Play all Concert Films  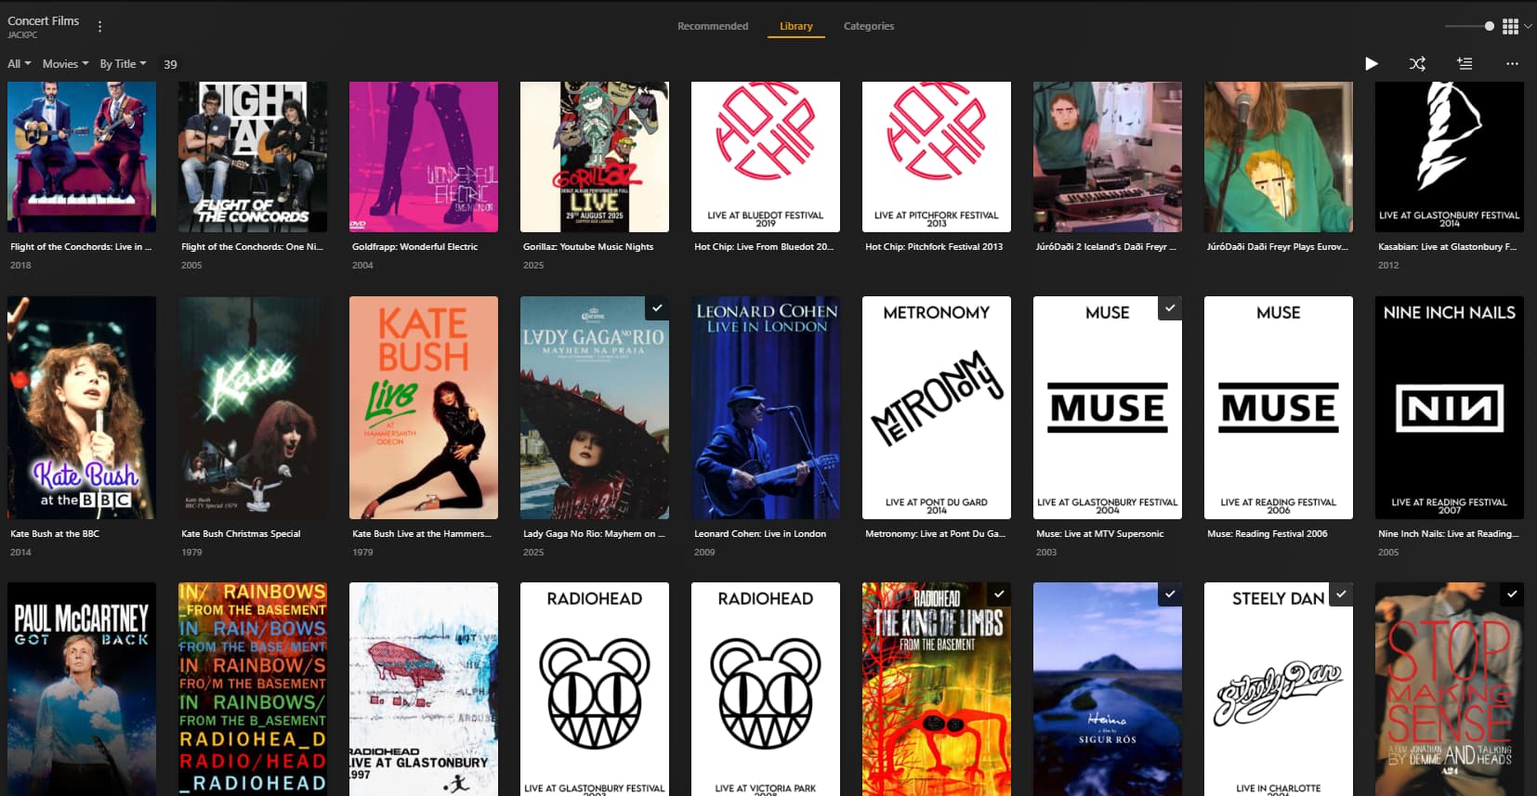tap(1371, 64)
